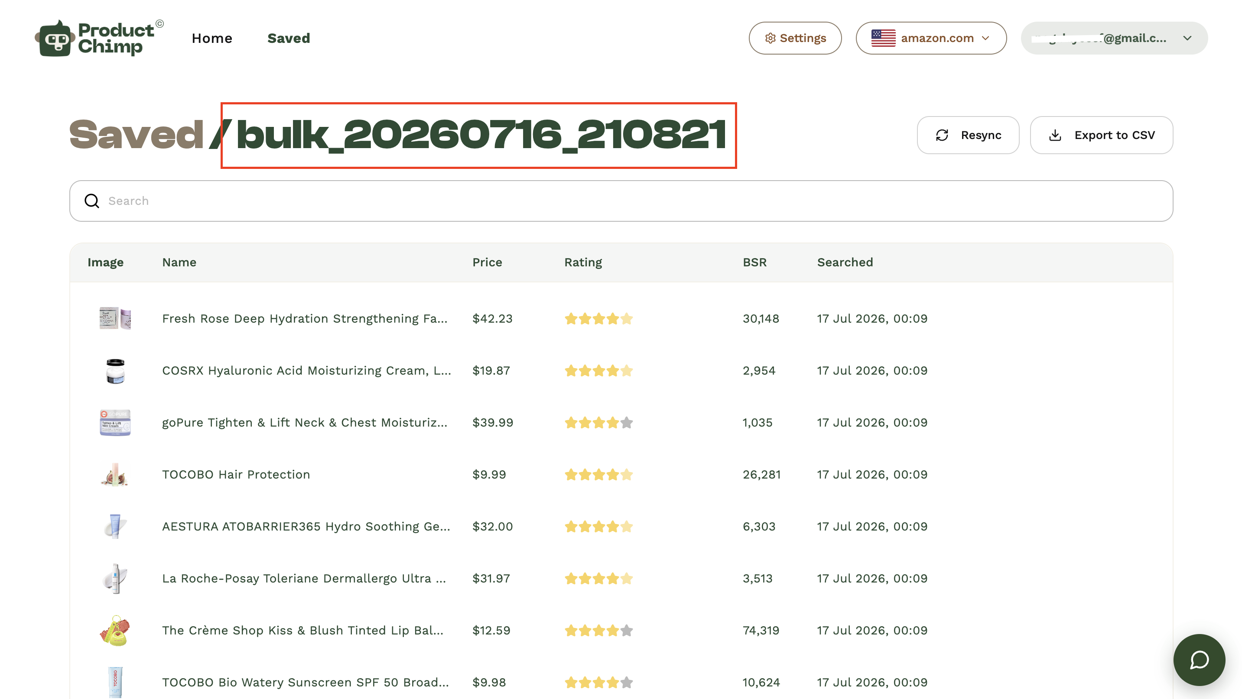Select Fresh Rose Deep Hydration product name

tap(305, 319)
